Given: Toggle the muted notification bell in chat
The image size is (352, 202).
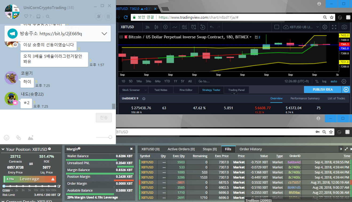Looking at the screenshot, I should pos(99,17).
